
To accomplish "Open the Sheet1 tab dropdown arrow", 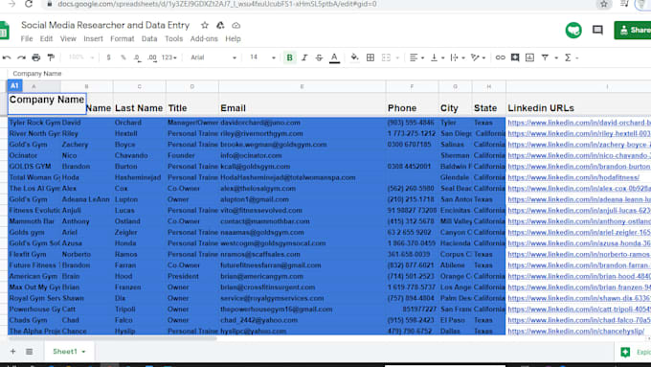I will (83, 352).
